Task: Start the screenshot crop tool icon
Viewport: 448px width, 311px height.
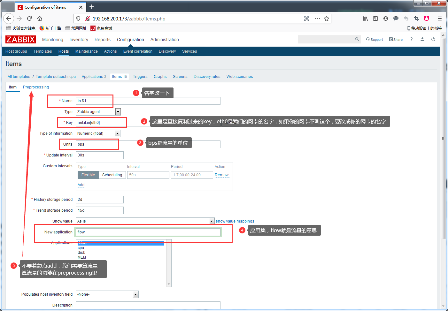Action: coord(416,19)
